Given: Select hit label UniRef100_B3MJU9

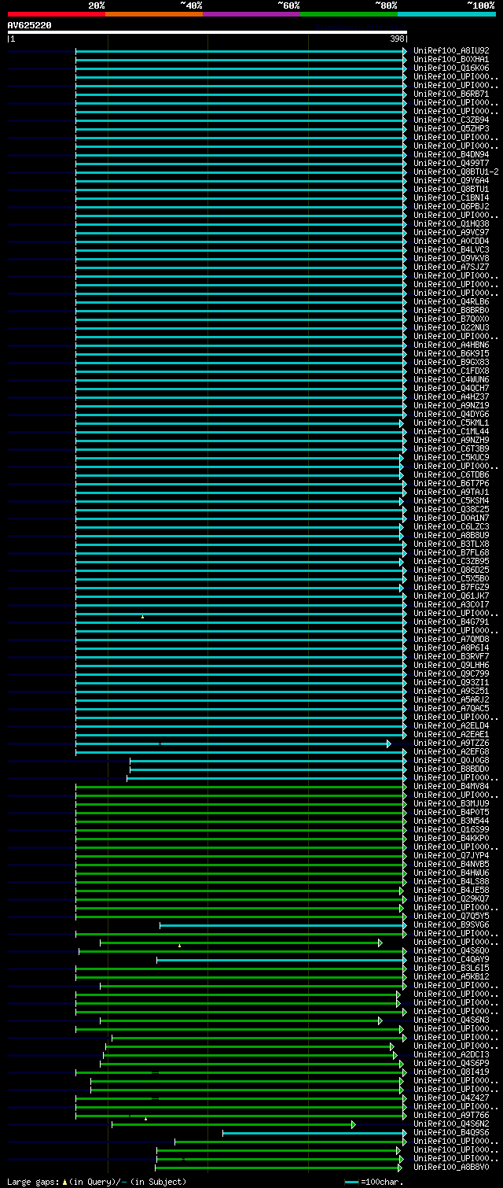Looking at the screenshot, I should pos(451,804).
